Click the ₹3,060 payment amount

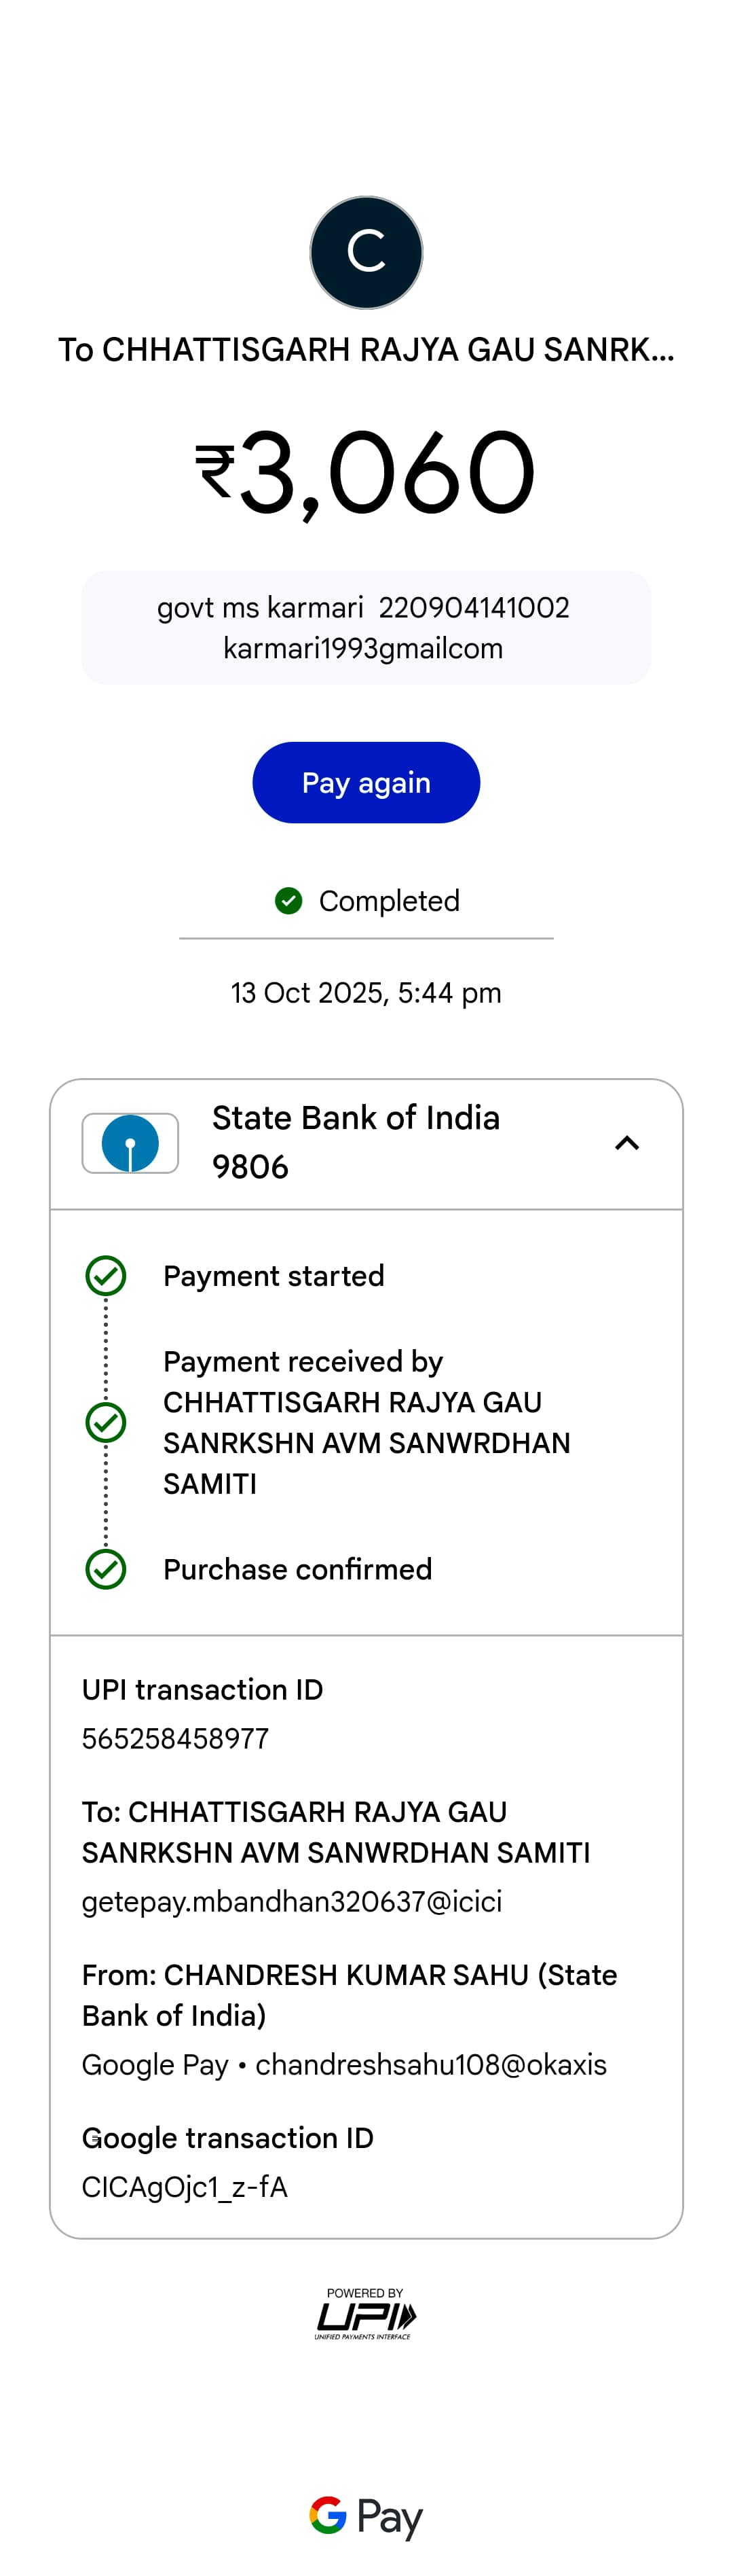point(366,472)
